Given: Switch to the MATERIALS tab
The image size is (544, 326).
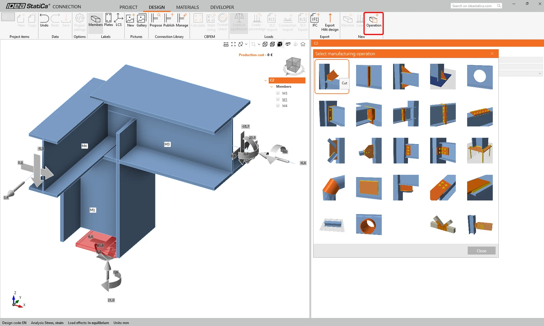Looking at the screenshot, I should tap(188, 7).
